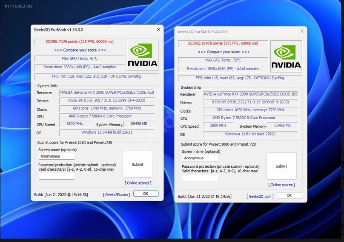Click Drivers R536.99 field in left window

[x=107, y=101]
